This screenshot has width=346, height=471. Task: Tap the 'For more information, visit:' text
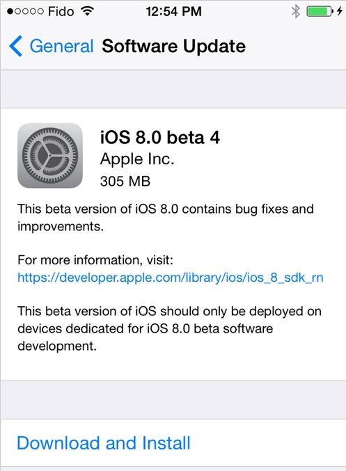click(x=95, y=260)
